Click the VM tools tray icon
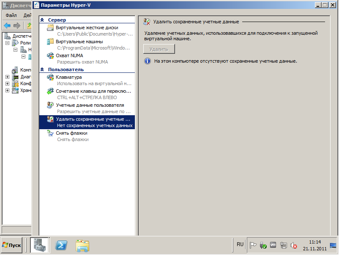This screenshot has height=255, width=339. click(273, 245)
